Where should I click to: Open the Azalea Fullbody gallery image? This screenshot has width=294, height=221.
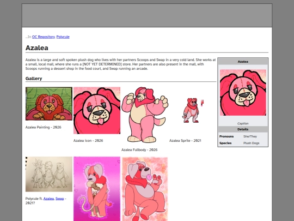click(145, 115)
